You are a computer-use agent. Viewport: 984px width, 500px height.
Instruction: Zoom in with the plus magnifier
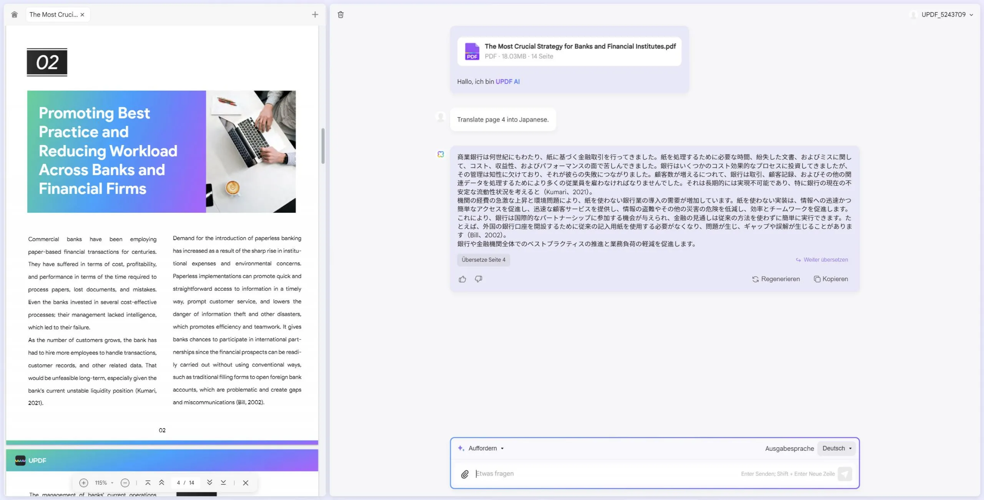83,483
